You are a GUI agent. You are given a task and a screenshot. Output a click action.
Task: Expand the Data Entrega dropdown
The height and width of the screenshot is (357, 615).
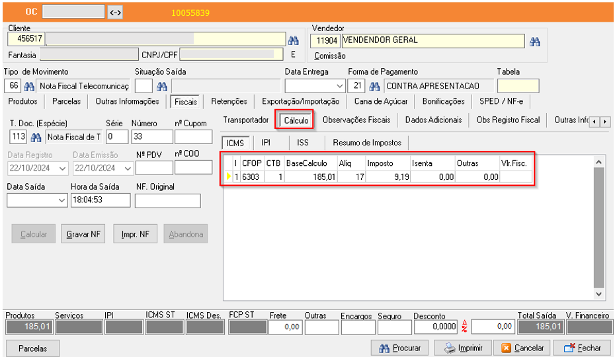point(340,87)
